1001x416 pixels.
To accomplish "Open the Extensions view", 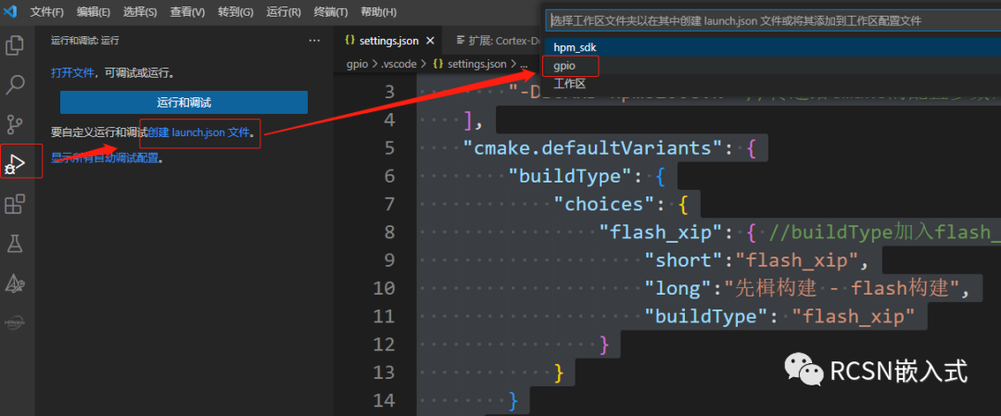I will click(15, 204).
